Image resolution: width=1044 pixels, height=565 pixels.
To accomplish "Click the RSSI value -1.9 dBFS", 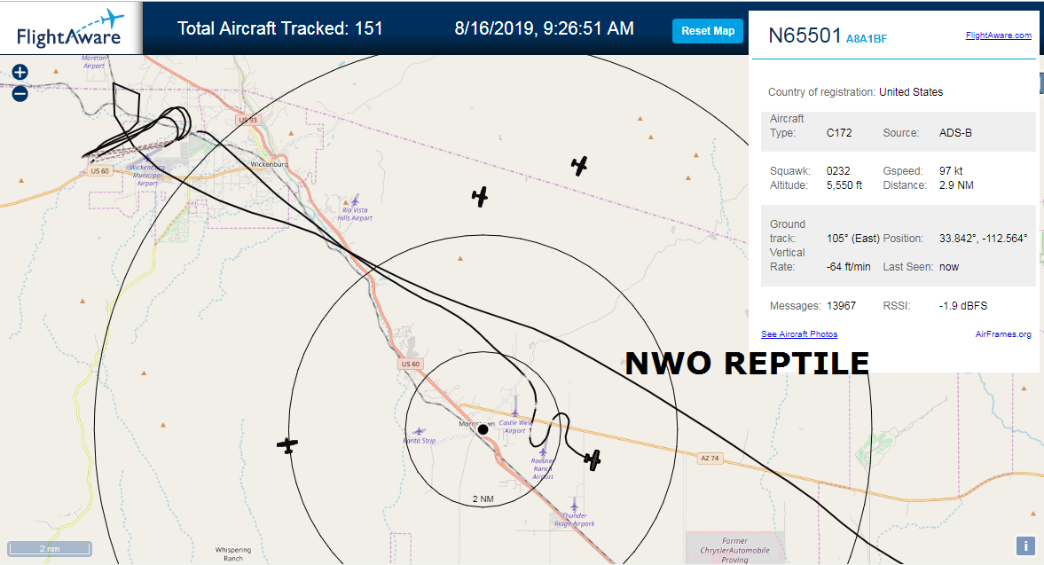I will pyautogui.click(x=962, y=306).
